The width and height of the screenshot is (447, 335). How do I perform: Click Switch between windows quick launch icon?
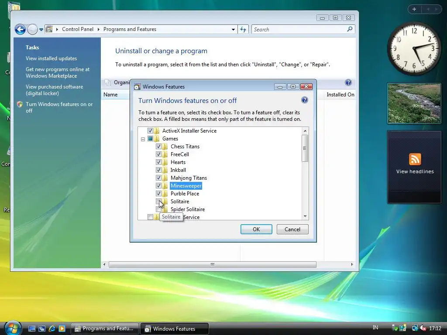pos(42,329)
